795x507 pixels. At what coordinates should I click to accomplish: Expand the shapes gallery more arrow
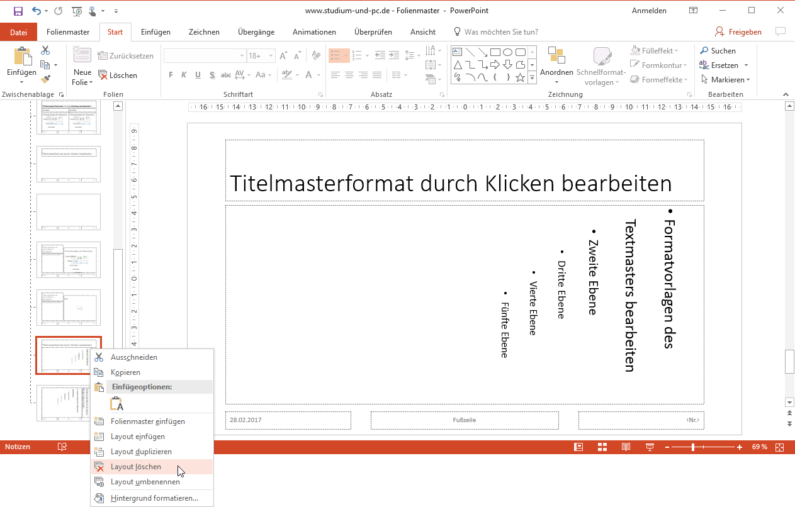tap(532, 77)
